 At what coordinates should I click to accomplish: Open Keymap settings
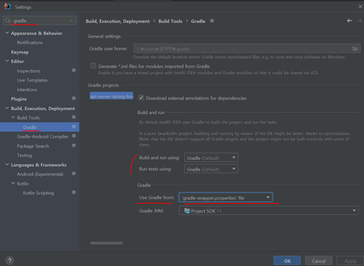20,52
